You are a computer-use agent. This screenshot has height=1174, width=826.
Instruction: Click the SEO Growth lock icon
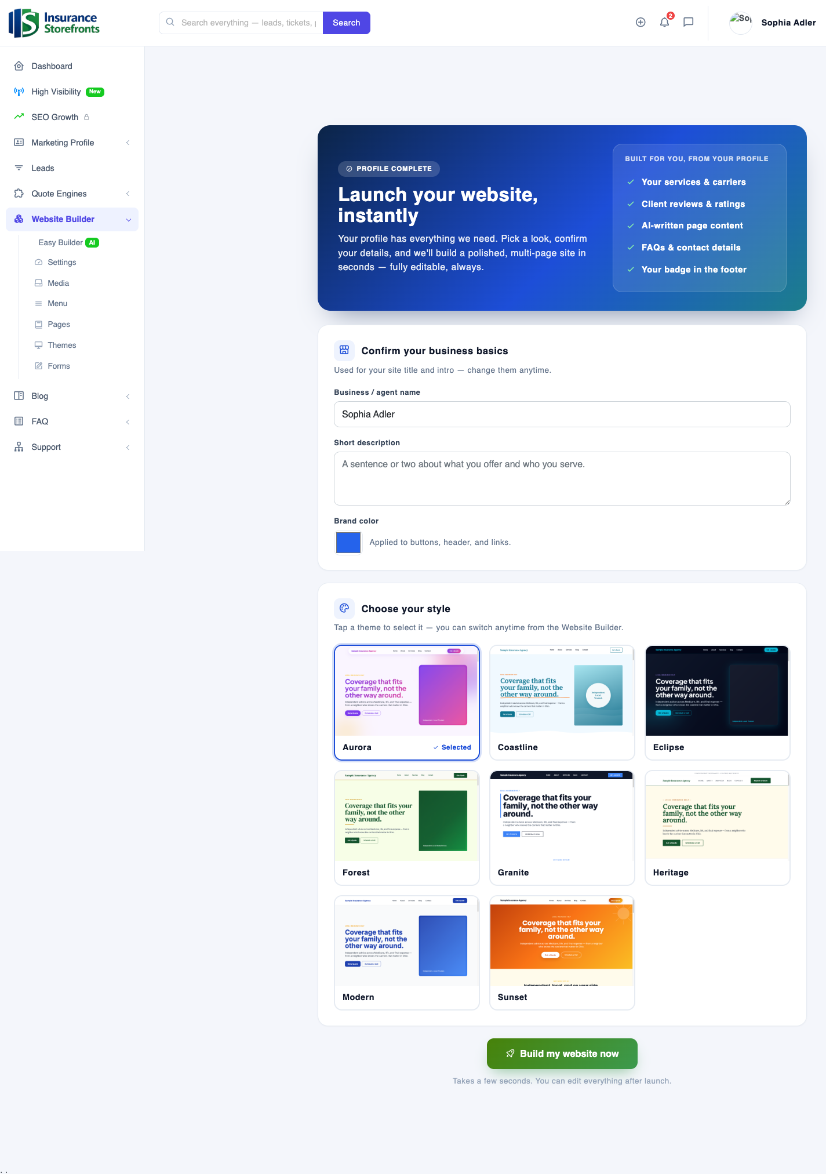pos(86,117)
